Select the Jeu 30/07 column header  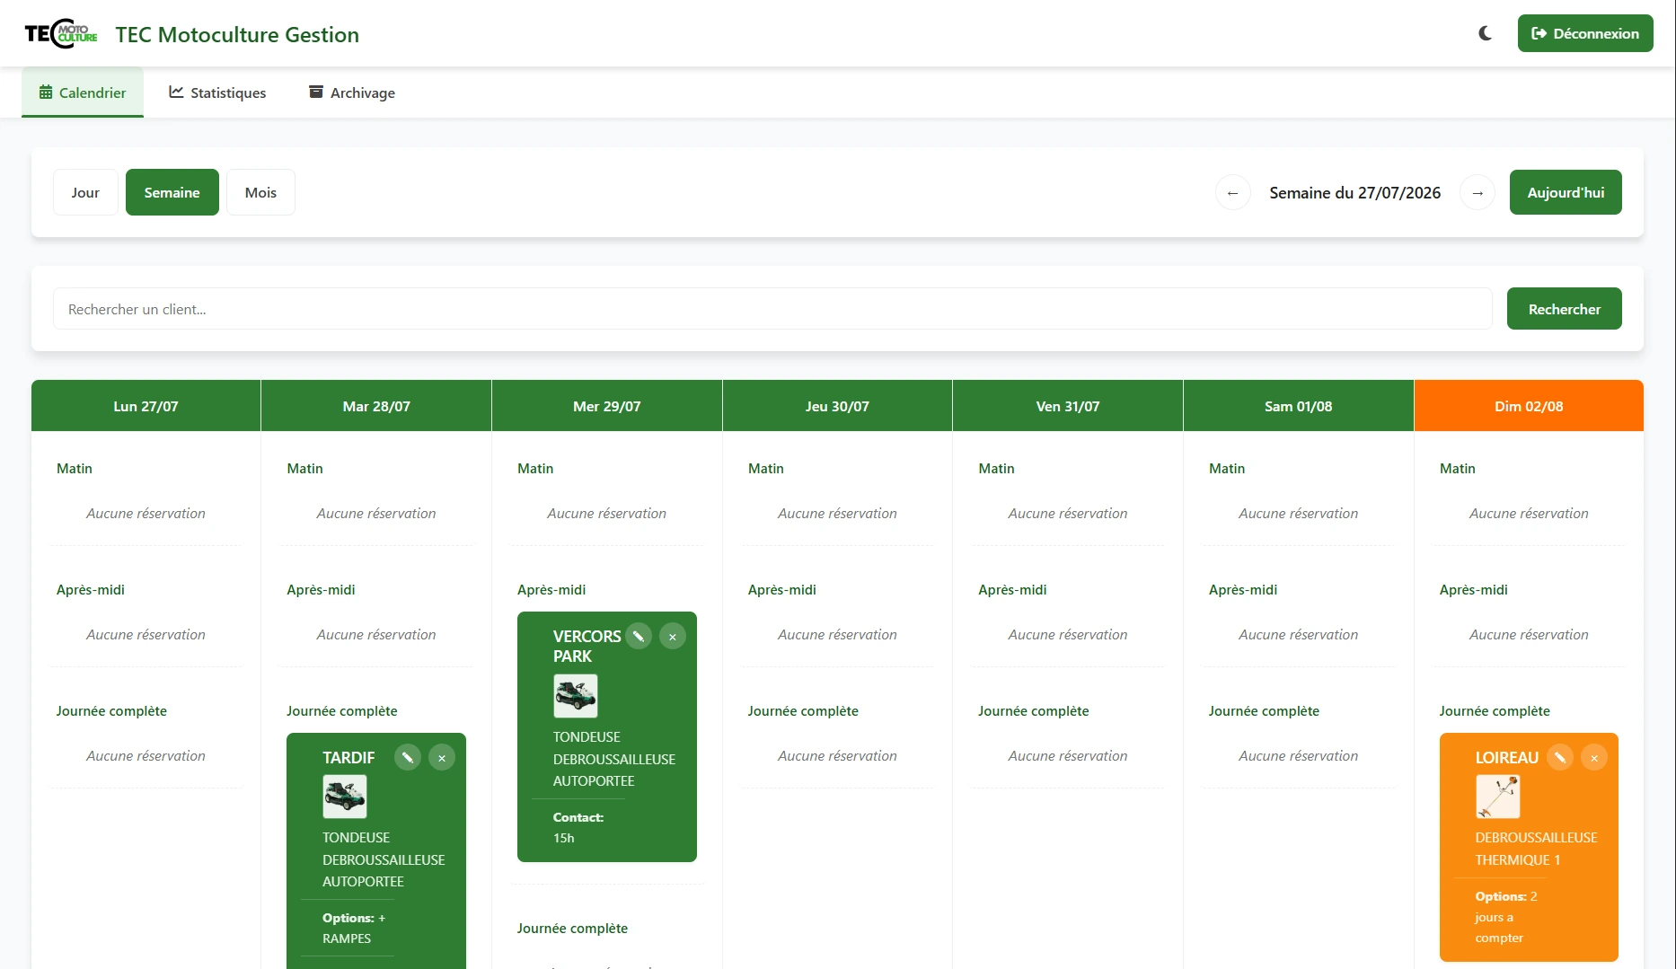[837, 406]
